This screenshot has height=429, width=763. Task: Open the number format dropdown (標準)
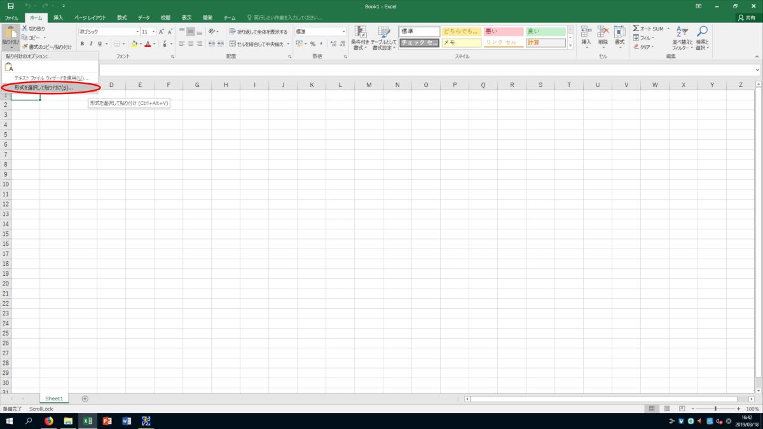click(344, 32)
